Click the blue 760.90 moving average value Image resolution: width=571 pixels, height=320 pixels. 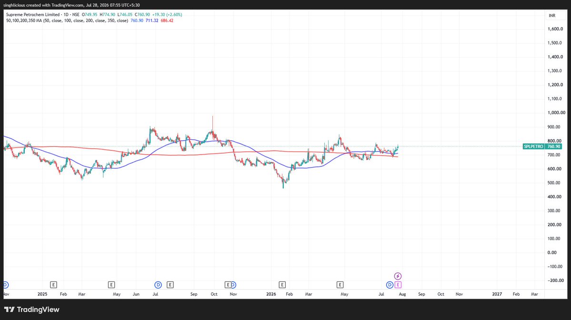[137, 21]
